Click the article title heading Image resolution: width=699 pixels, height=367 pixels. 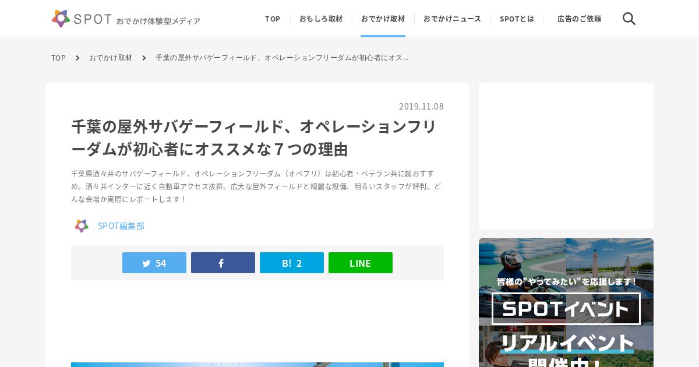point(254,137)
